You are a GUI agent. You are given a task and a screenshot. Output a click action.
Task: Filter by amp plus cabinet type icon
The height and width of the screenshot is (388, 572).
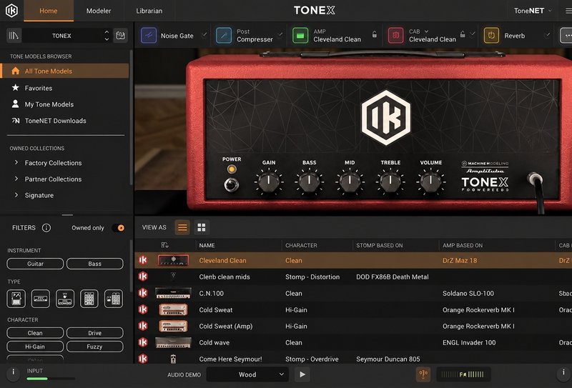[x=114, y=299]
